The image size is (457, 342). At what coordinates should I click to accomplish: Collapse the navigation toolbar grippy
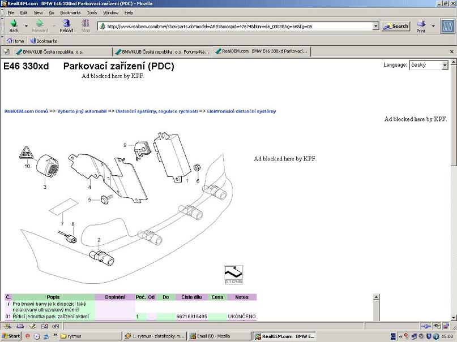point(3,26)
